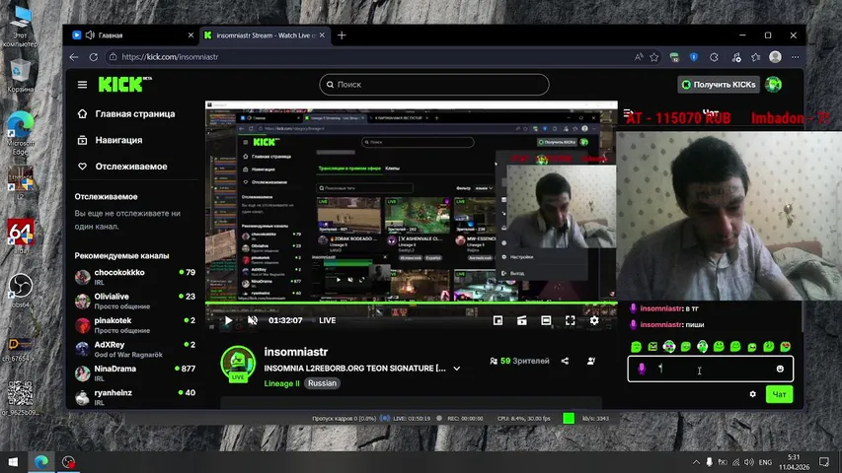Refresh the browser page

pyautogui.click(x=94, y=57)
